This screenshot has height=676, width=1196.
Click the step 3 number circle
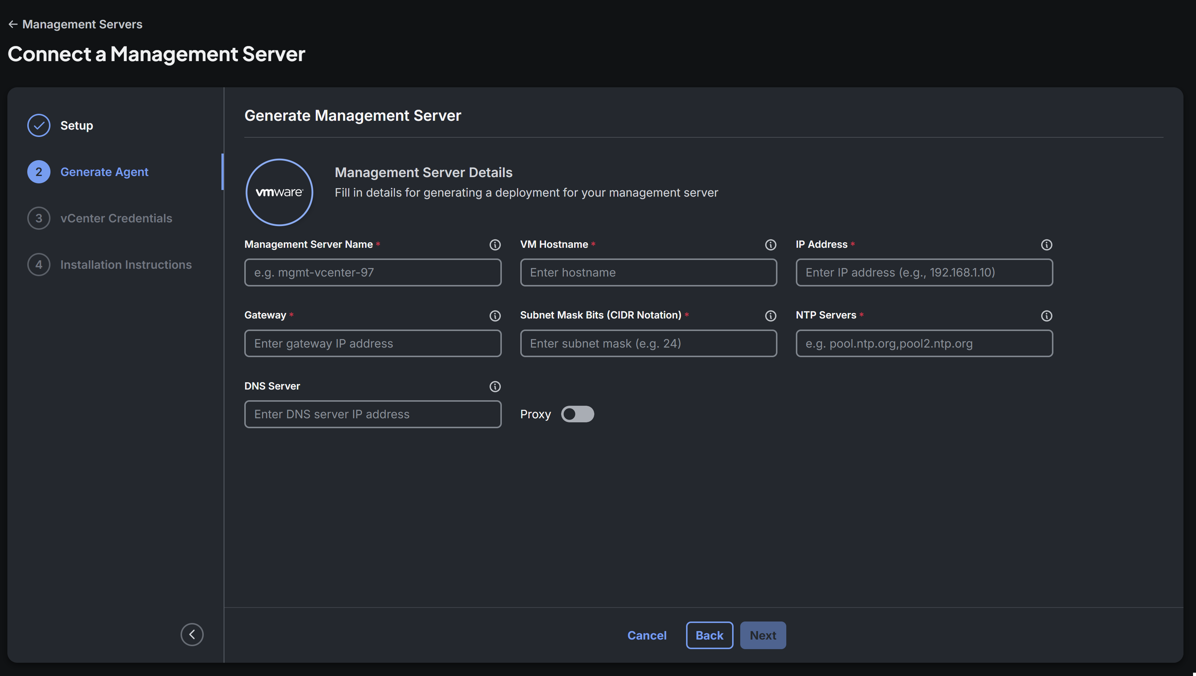pos(39,218)
